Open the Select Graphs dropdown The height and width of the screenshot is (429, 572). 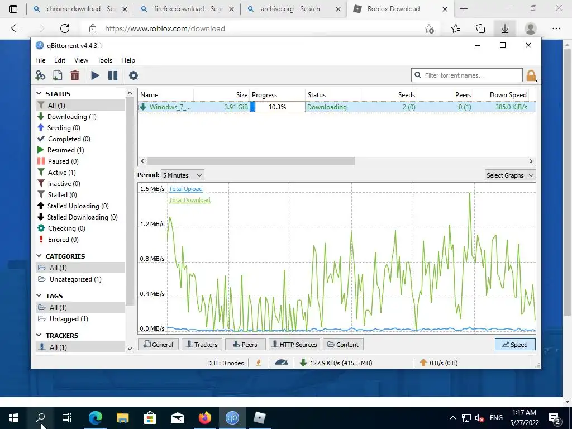pyautogui.click(x=510, y=175)
